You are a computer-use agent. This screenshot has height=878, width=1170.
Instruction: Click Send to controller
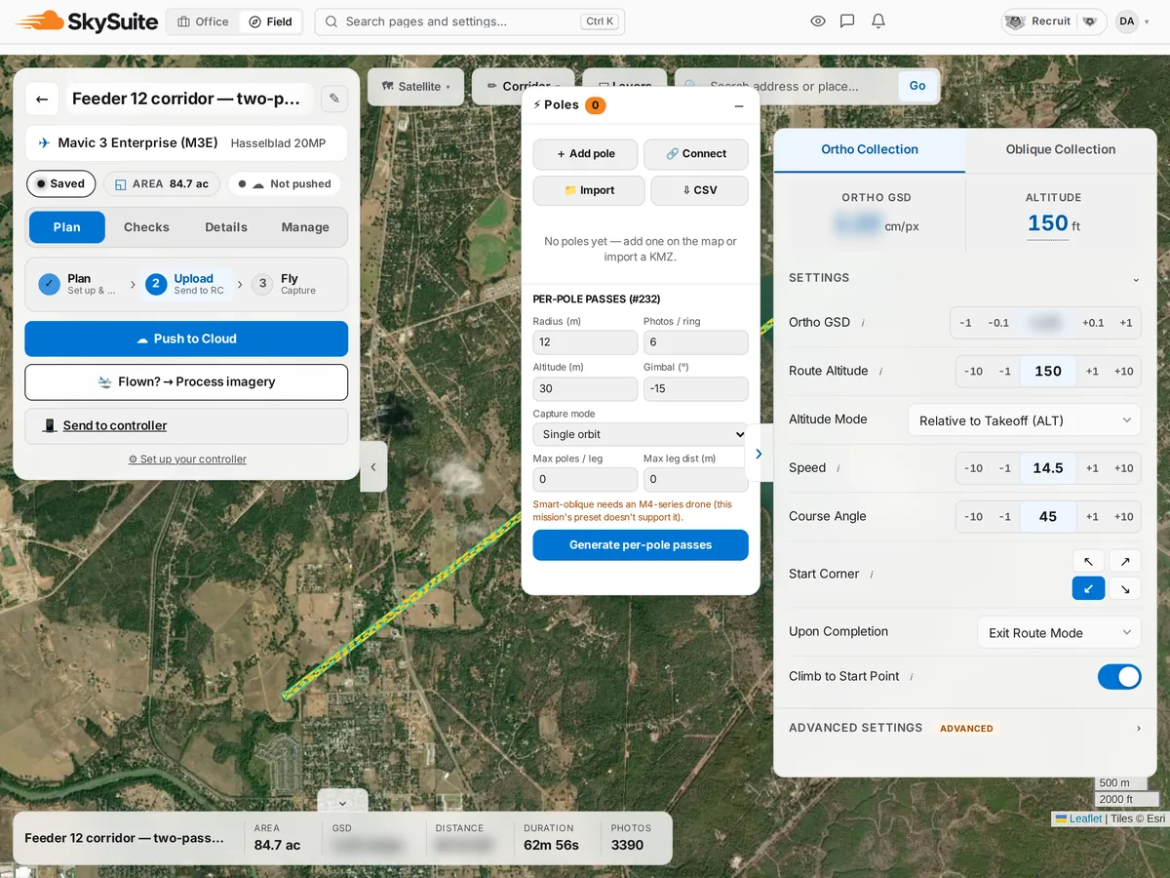point(186,426)
